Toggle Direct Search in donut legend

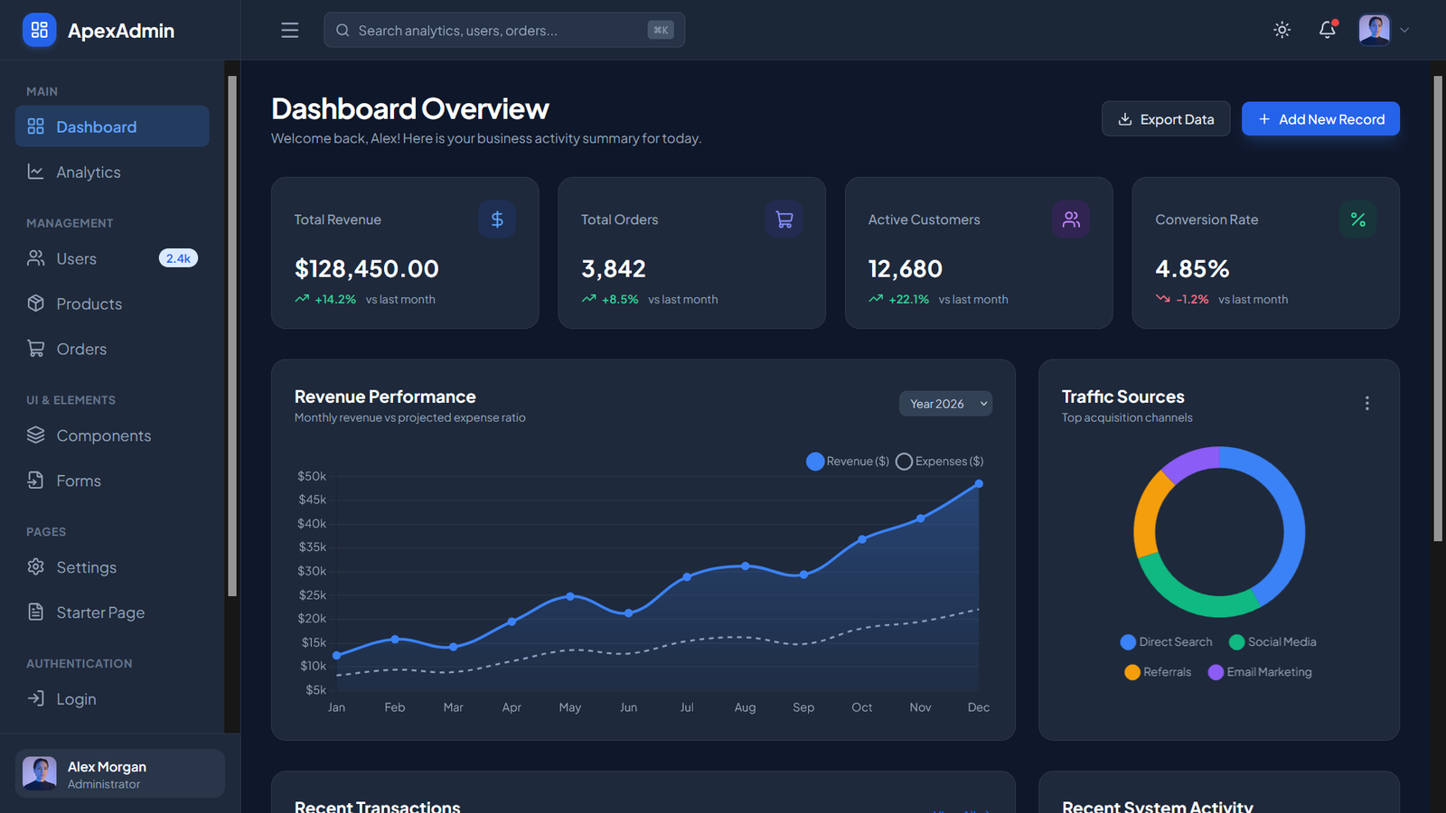pyautogui.click(x=1166, y=642)
